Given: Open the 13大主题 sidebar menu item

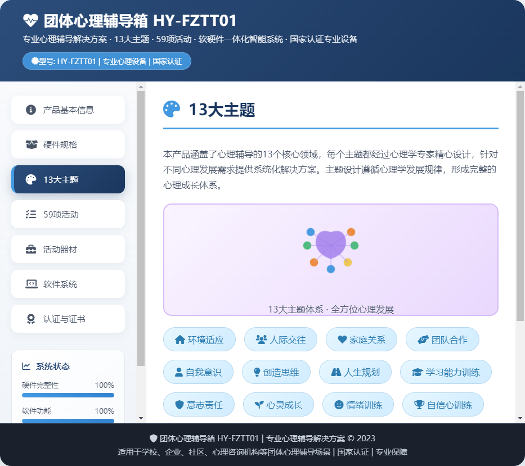Looking at the screenshot, I should coord(68,179).
